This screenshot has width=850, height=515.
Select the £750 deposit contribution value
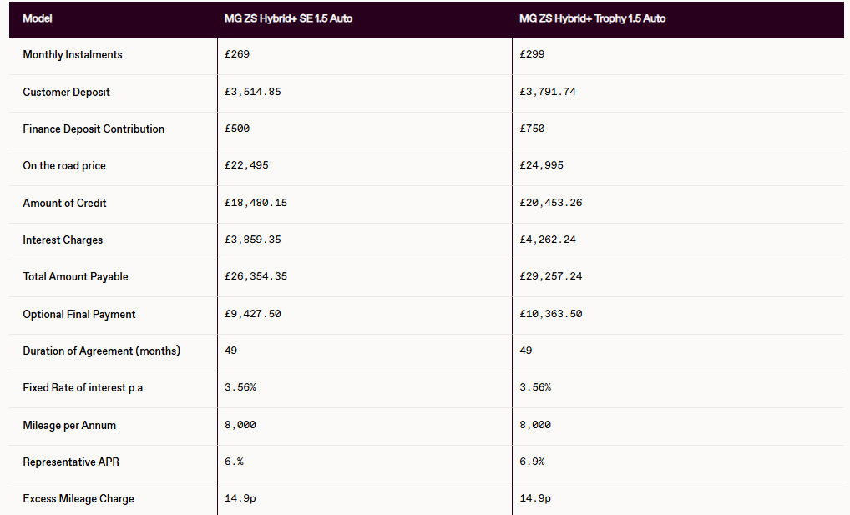tap(532, 129)
